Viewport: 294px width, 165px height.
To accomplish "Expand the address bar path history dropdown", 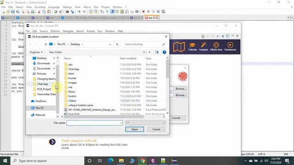I will [110, 44].
